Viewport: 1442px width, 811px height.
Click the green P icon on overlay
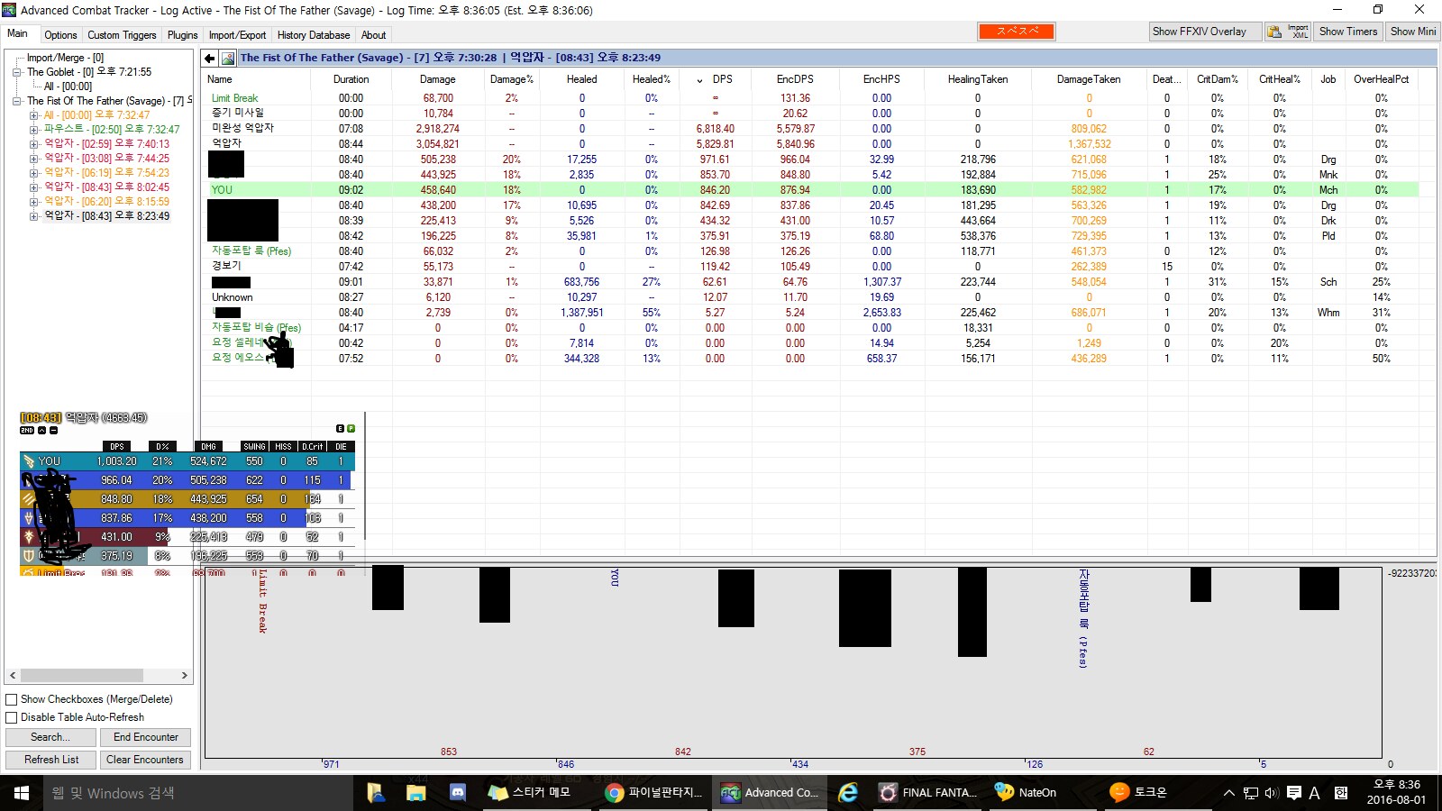click(x=351, y=429)
